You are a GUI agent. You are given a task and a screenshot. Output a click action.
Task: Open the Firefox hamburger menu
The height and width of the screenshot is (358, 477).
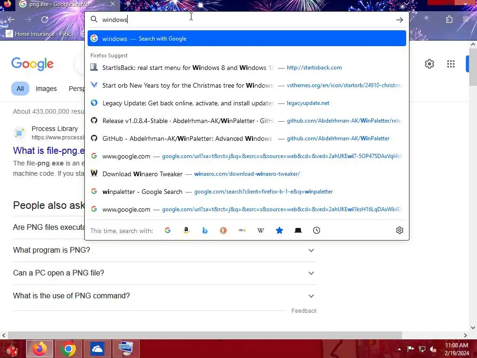point(466,20)
